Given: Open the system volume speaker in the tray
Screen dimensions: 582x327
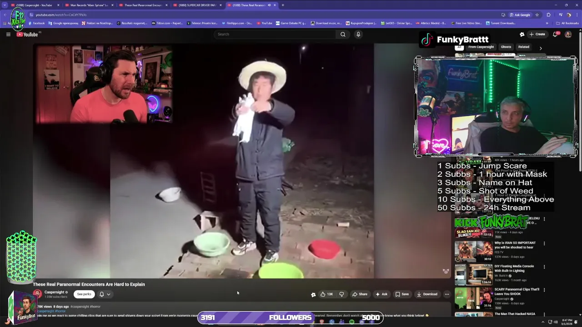Looking at the screenshot, I should click(x=556, y=322).
